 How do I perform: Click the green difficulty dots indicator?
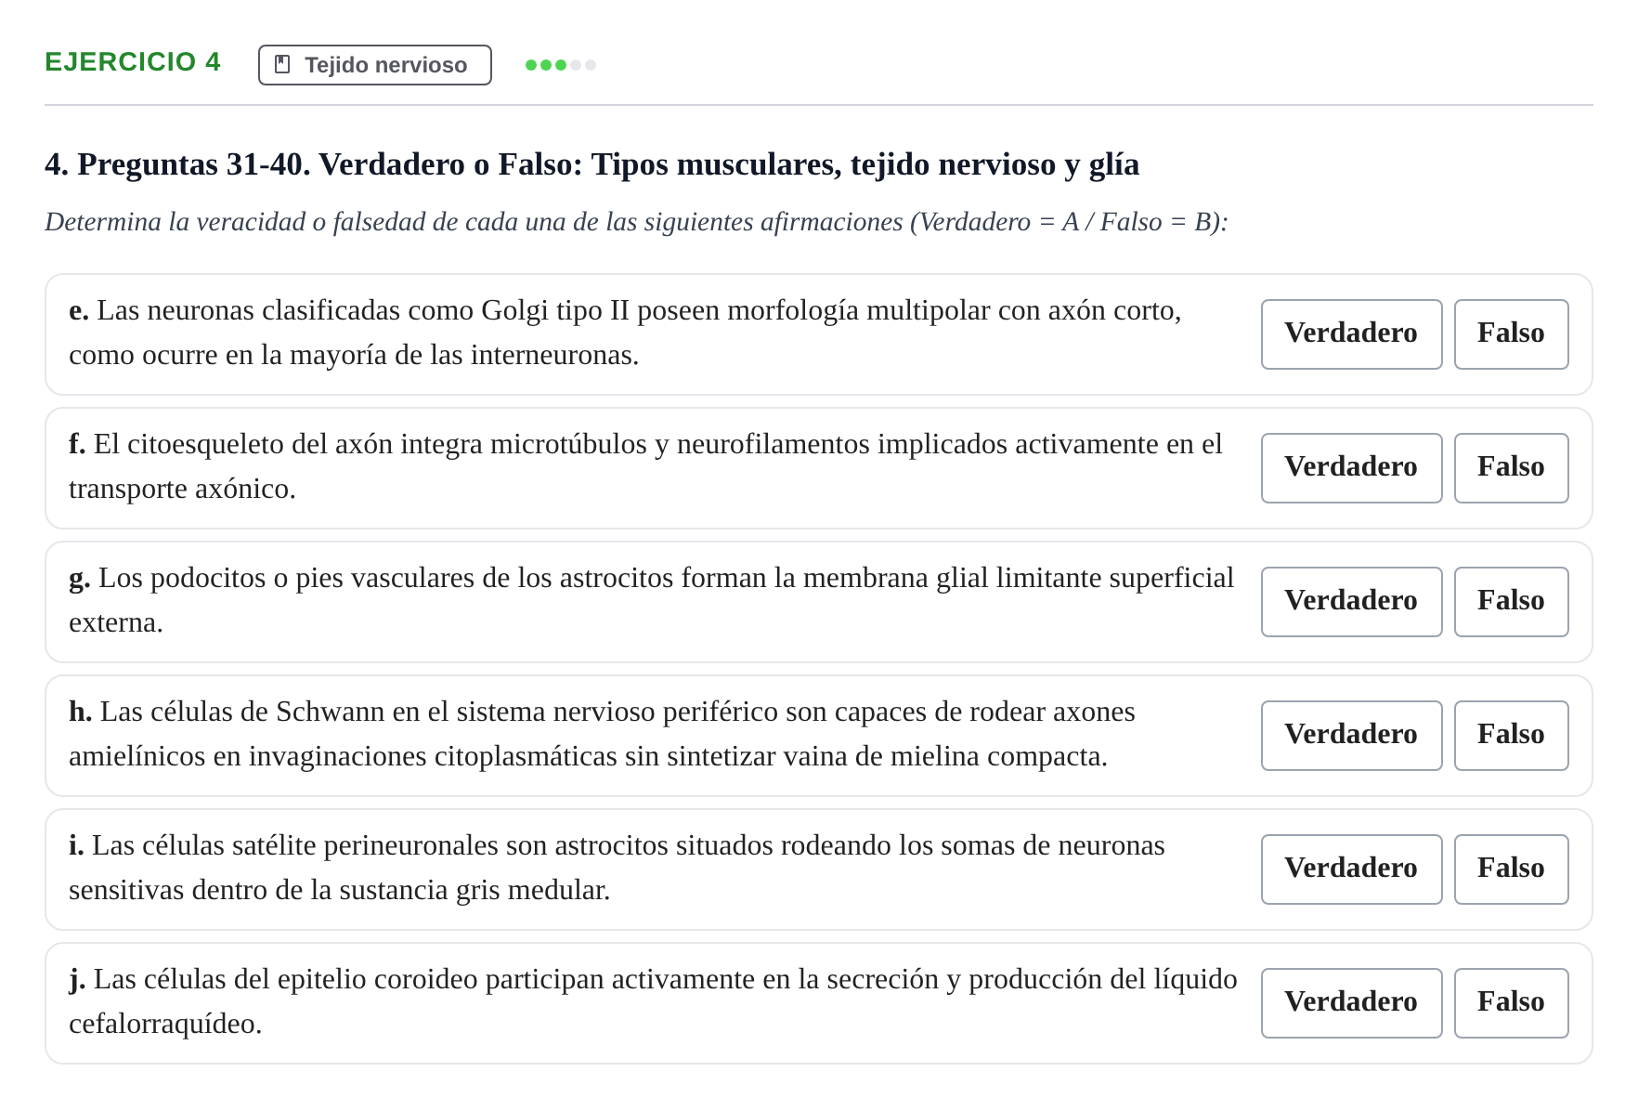(561, 65)
